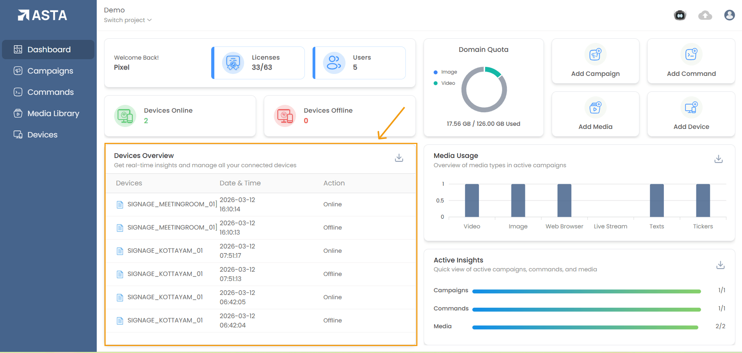Open the user profile icon
The width and height of the screenshot is (742, 353).
[729, 15]
